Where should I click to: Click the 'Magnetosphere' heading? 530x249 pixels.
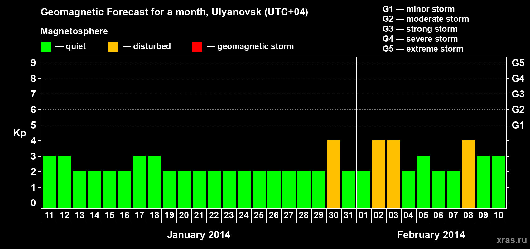pos(74,31)
